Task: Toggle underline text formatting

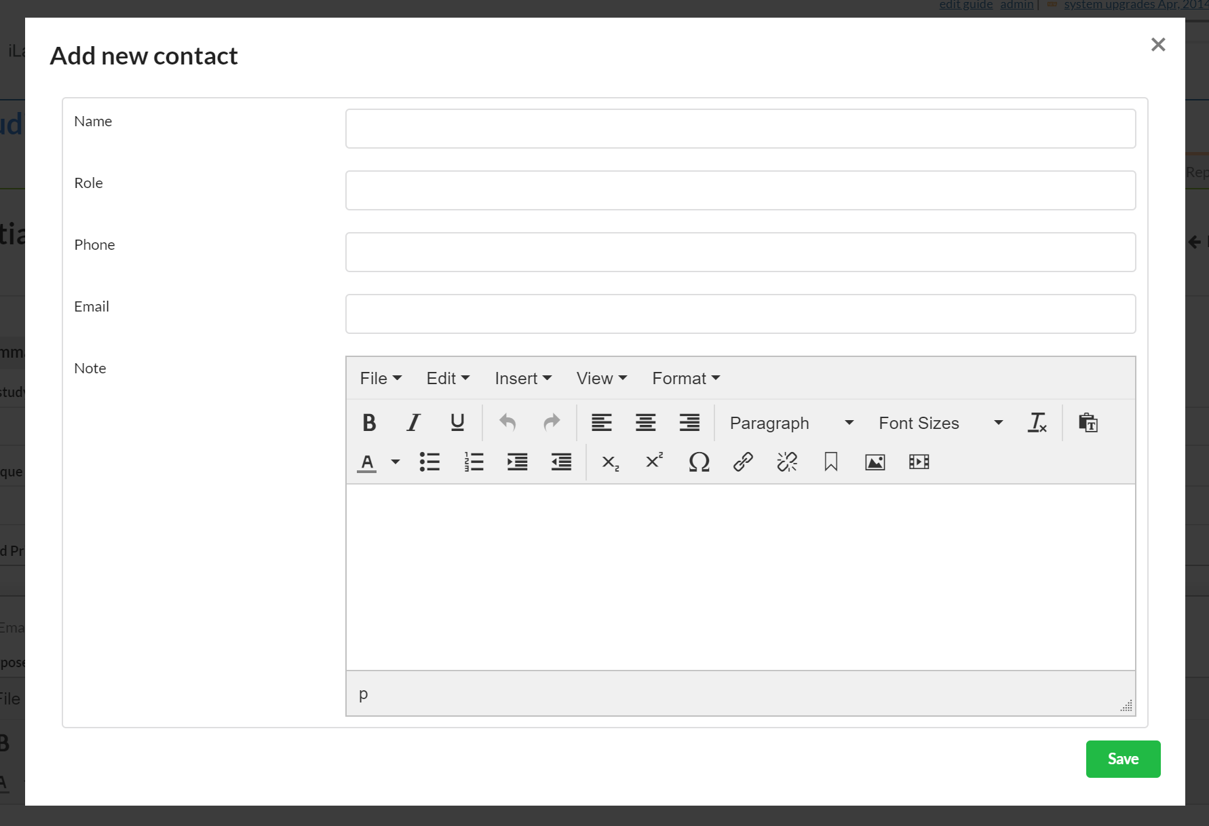Action: 457,423
